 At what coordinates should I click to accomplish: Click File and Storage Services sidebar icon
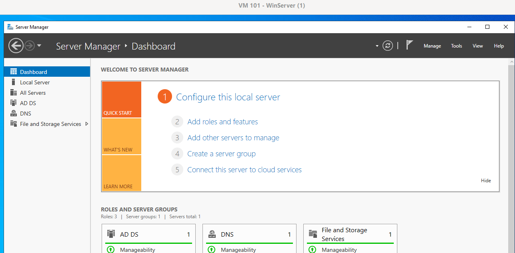(x=14, y=124)
